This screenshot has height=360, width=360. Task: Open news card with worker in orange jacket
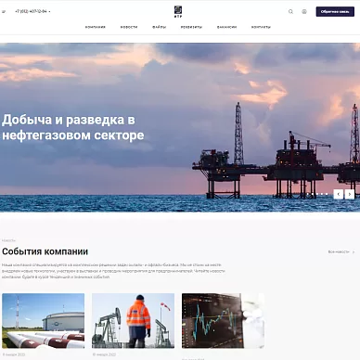133,321
